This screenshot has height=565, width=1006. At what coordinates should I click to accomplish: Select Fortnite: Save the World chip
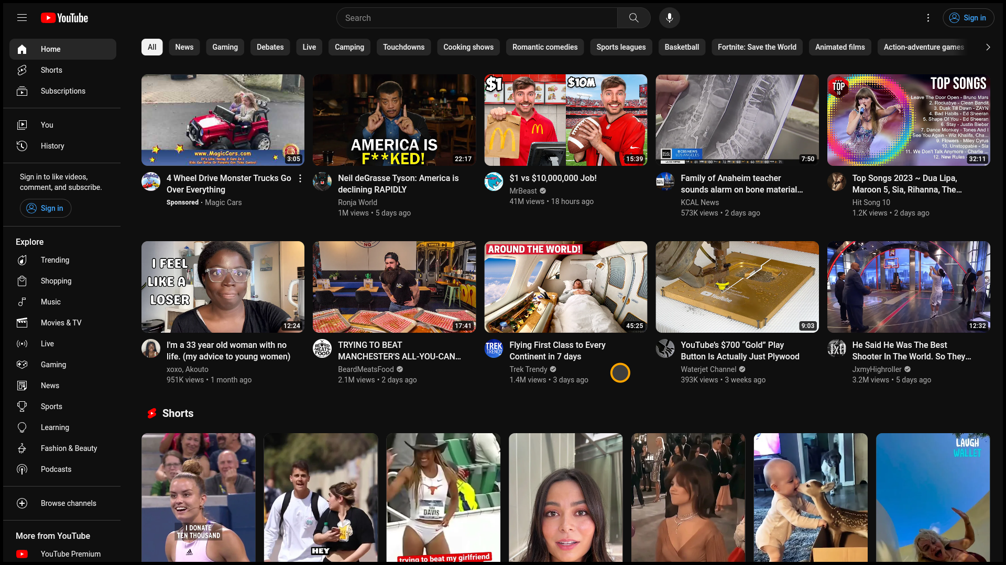point(757,47)
